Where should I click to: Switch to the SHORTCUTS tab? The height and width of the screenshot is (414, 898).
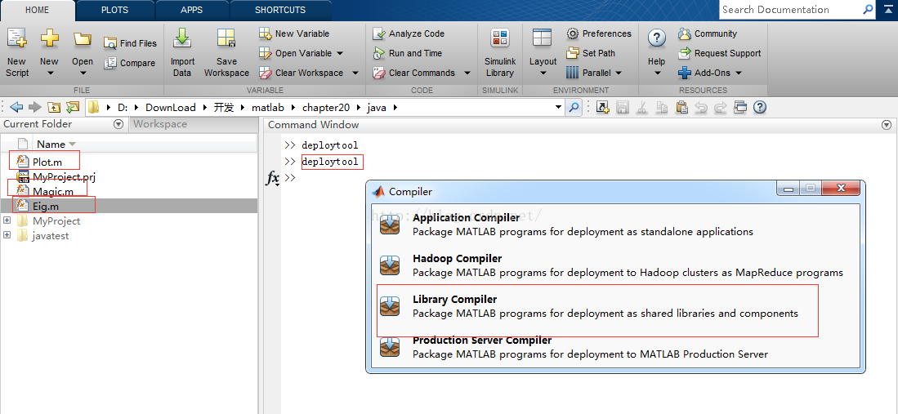[x=280, y=11]
